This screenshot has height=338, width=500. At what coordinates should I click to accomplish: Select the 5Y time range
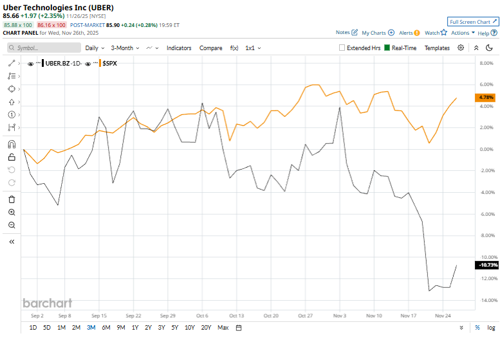[175, 328]
